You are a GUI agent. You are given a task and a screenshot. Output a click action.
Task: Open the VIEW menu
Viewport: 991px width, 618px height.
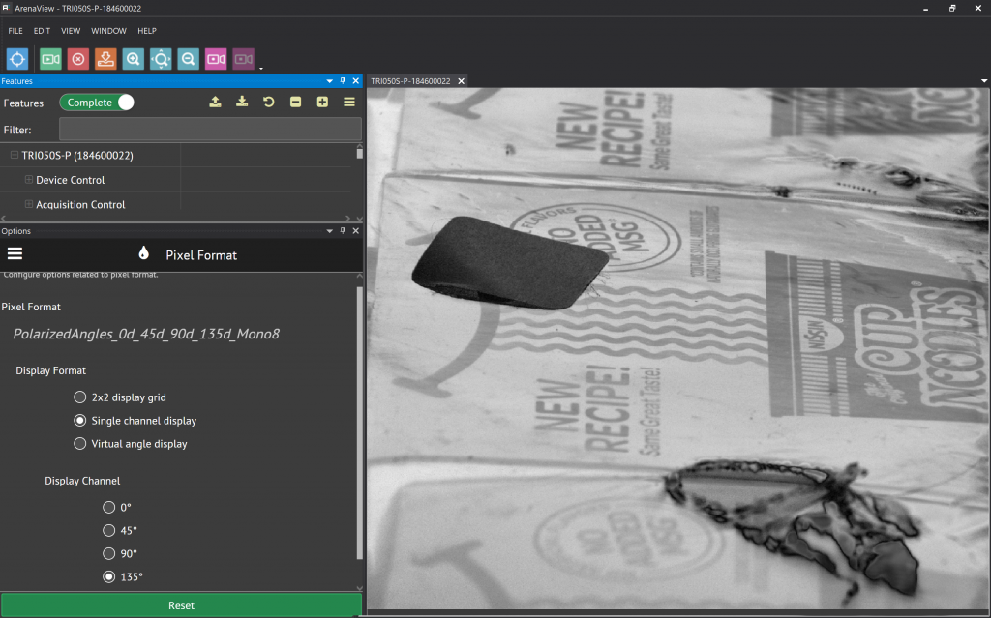(x=70, y=30)
